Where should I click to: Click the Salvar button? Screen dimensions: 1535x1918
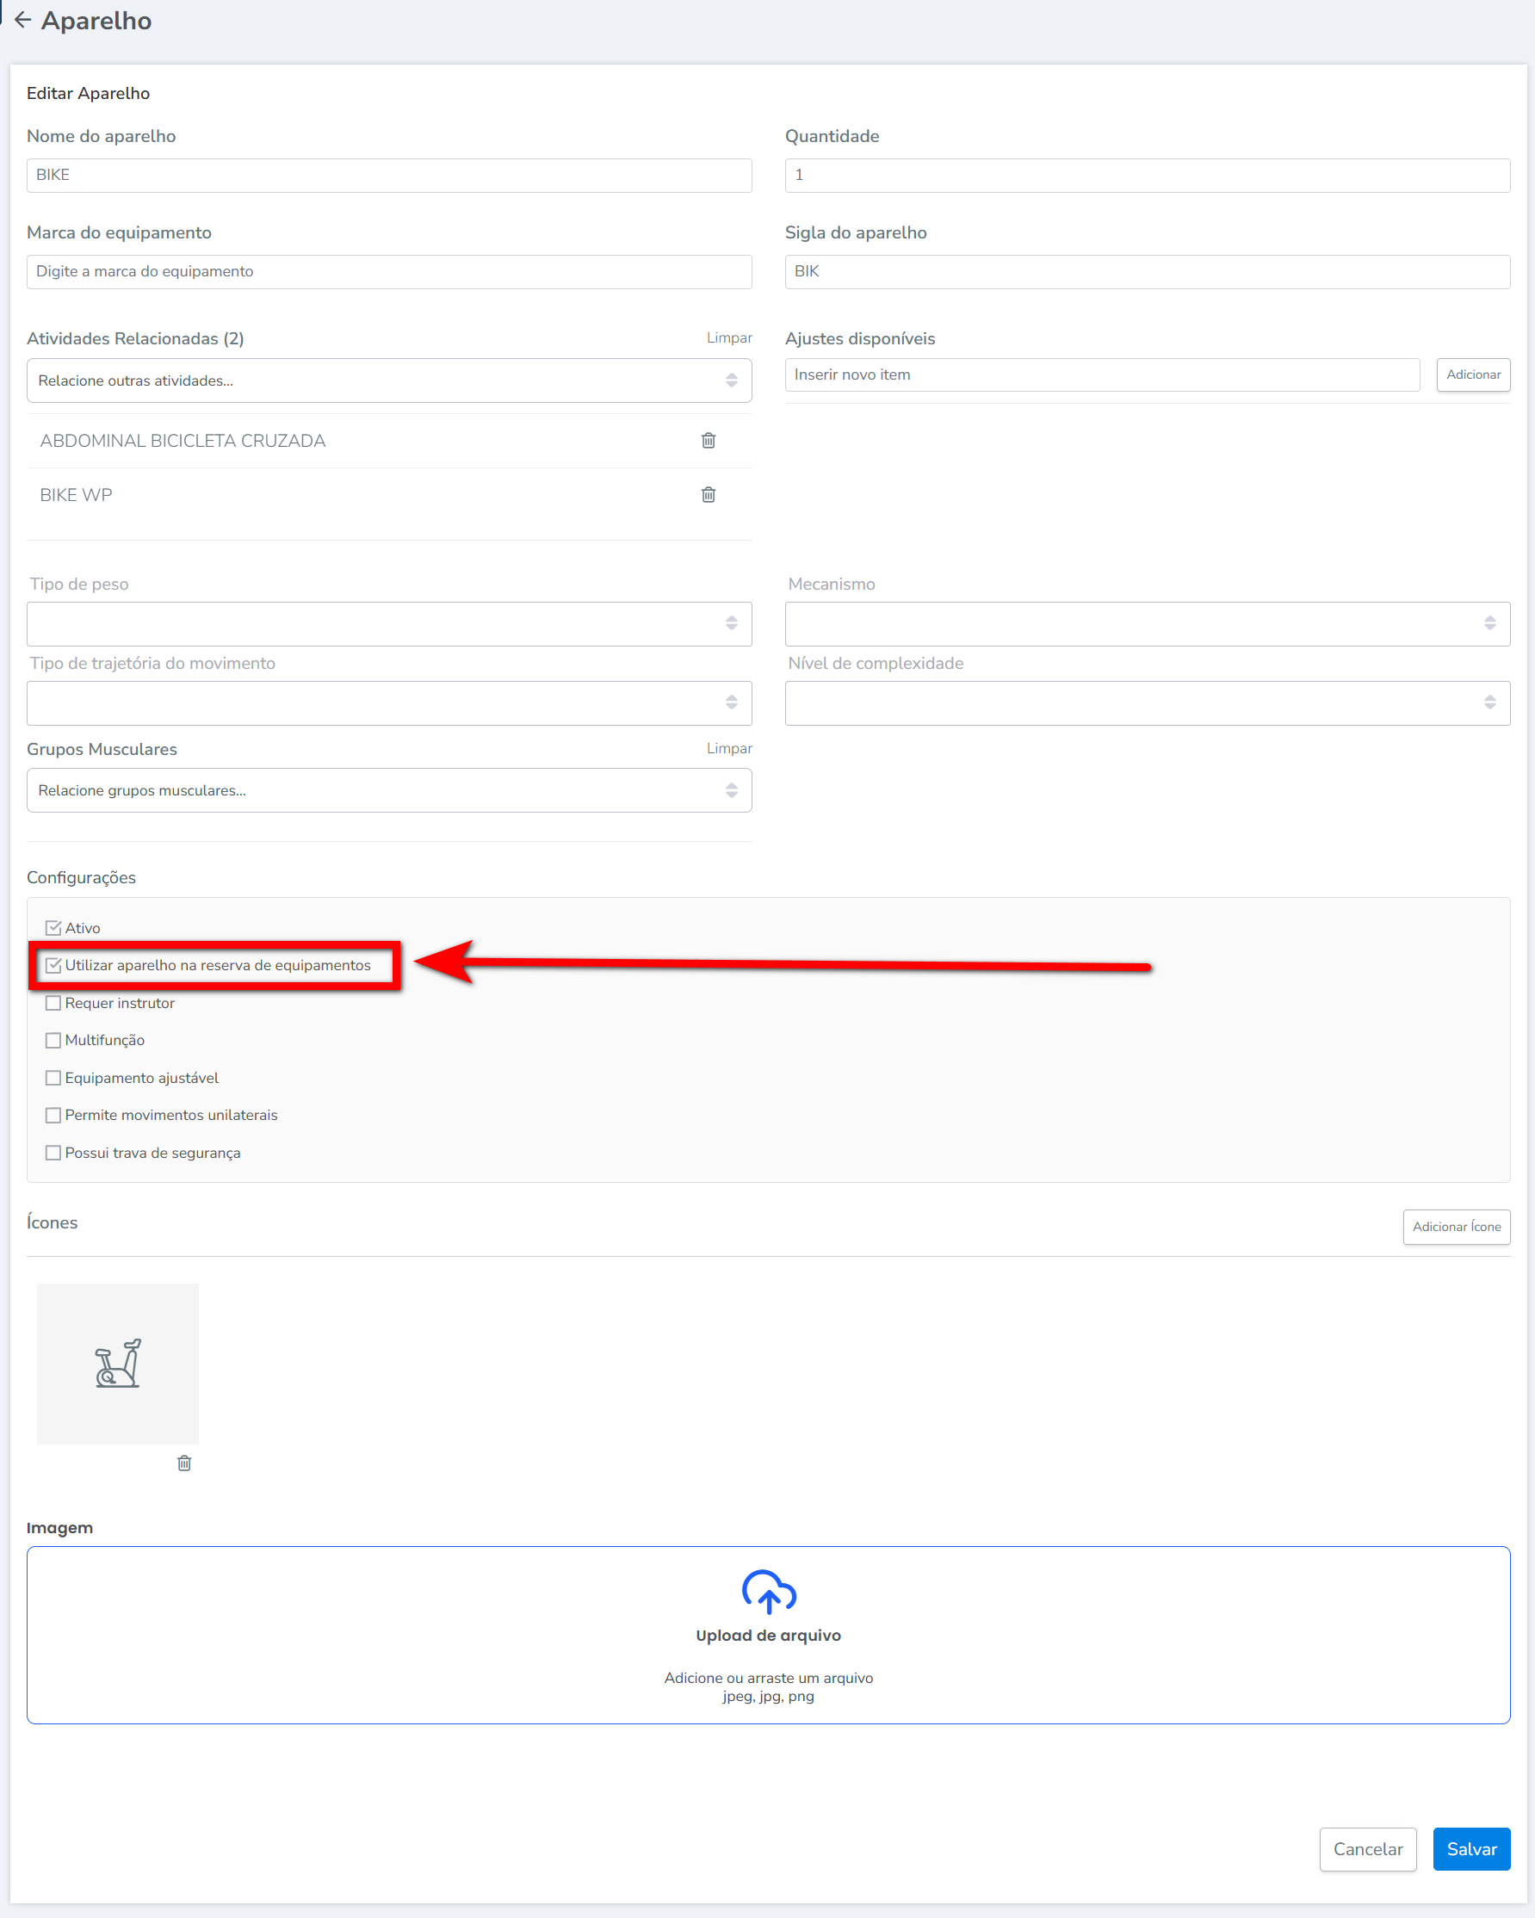click(x=1471, y=1848)
